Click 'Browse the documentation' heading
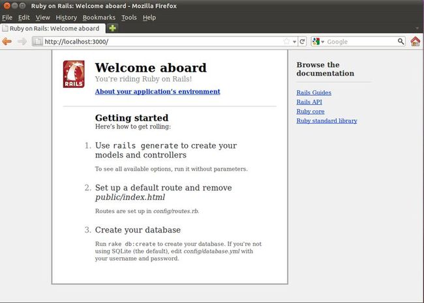This screenshot has width=424, height=303. [326, 69]
